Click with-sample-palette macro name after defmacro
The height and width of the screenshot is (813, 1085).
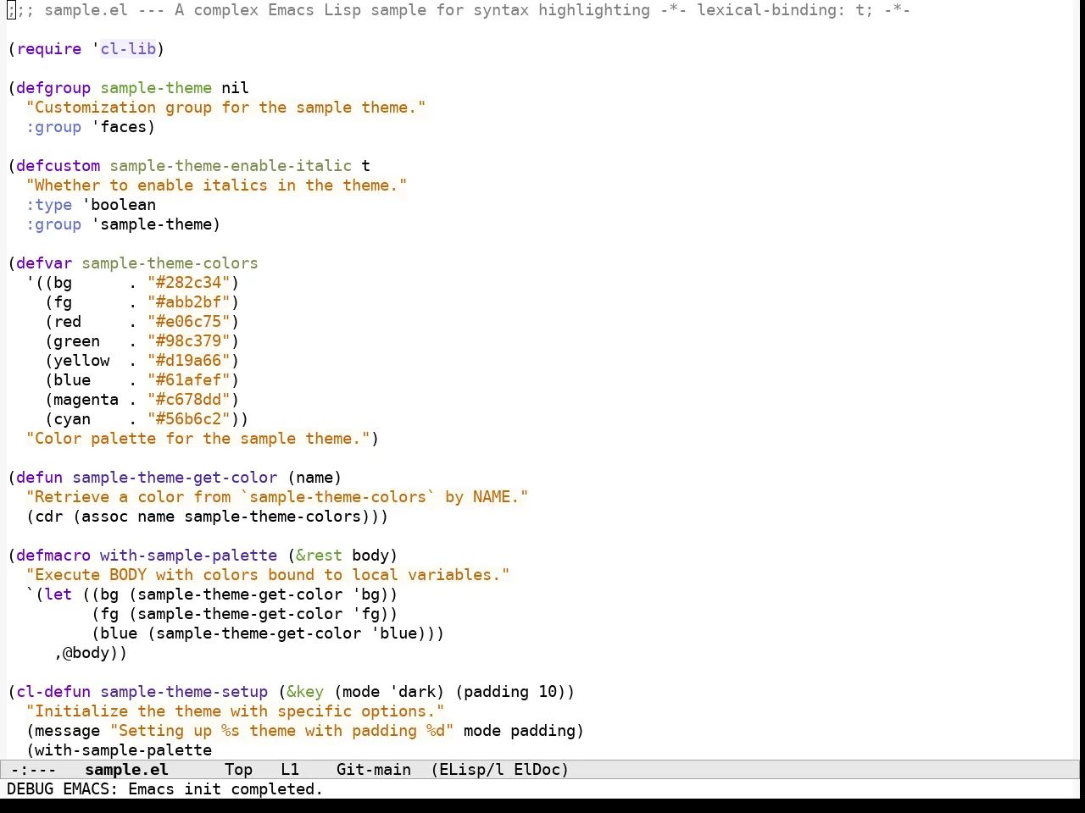tap(188, 556)
